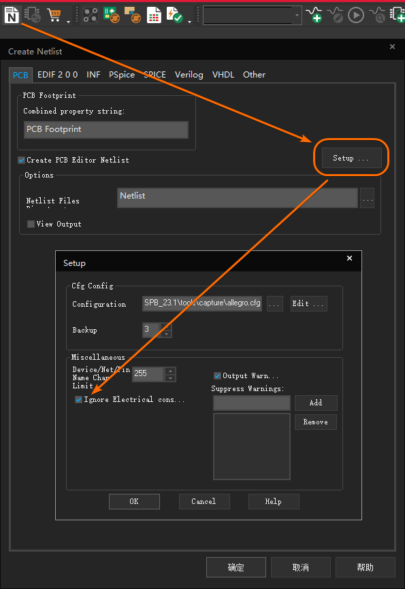
Task: Increase the Backup count stepper
Action: click(166, 326)
